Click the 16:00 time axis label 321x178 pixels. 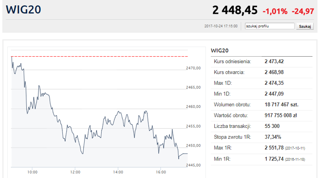pos(161,172)
